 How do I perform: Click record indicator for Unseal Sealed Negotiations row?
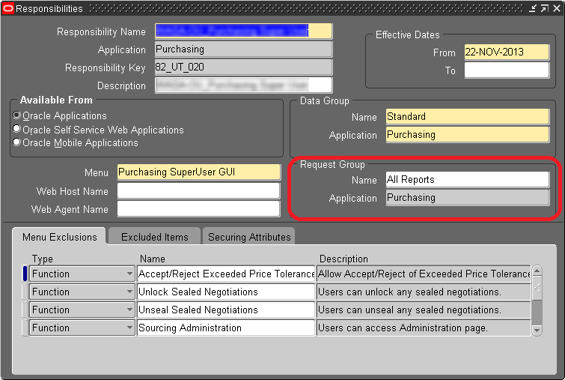click(25, 310)
